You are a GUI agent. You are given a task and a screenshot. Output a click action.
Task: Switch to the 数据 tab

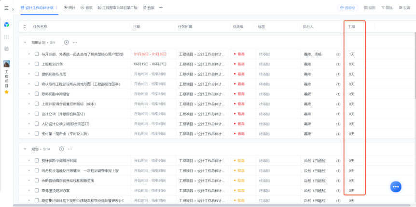tap(149, 8)
